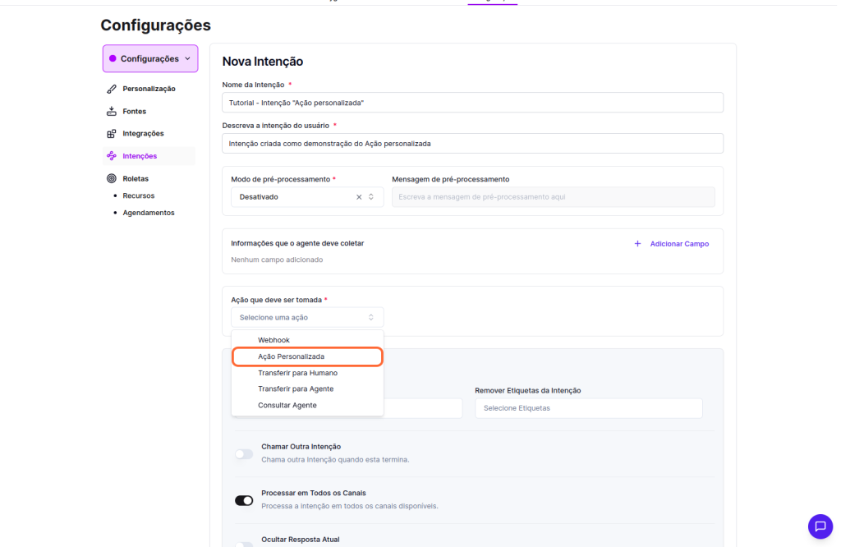Click the Nome da Intenção text field
Viewport: 841px width, 547px height.
pyautogui.click(x=472, y=103)
